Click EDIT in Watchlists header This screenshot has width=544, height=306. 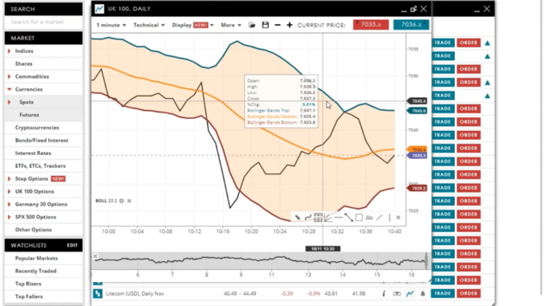click(72, 245)
